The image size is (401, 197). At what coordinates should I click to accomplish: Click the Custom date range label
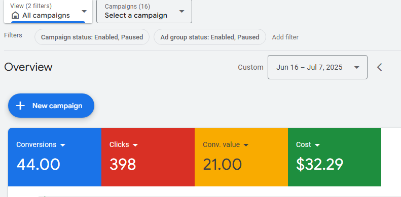pyautogui.click(x=250, y=67)
